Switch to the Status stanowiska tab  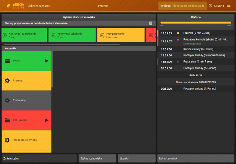(x=97, y=158)
